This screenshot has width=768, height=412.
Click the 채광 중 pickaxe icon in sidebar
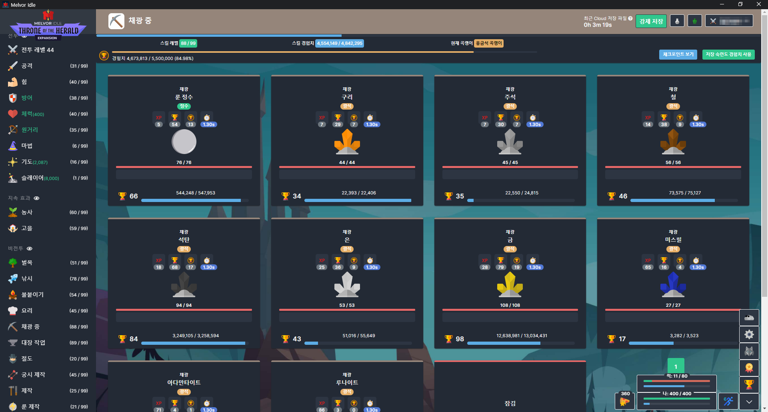[13, 326]
